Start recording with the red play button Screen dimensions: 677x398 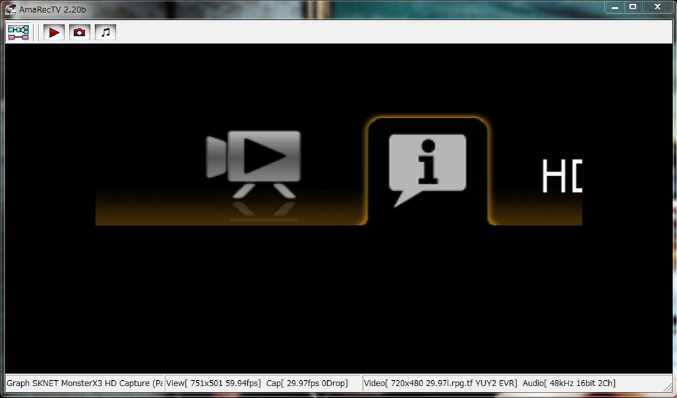point(54,32)
